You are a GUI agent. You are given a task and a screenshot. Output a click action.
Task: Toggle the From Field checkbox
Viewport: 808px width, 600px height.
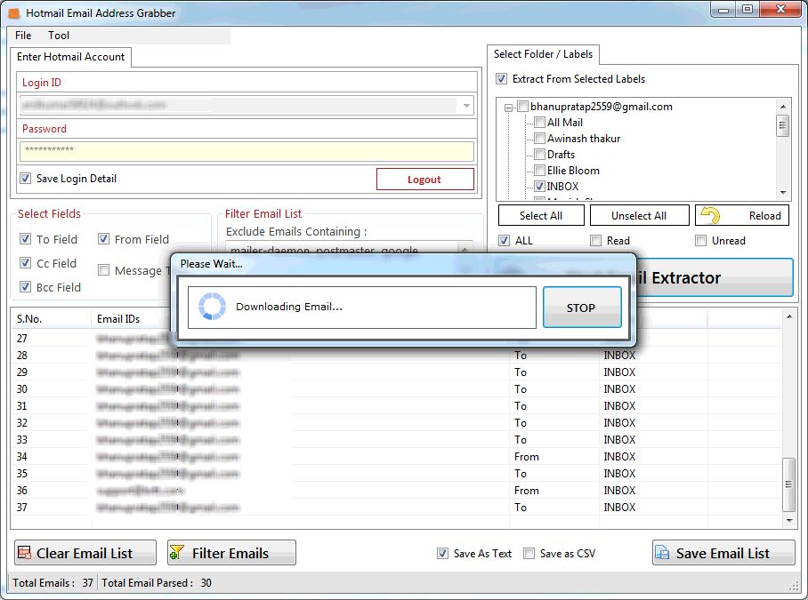[x=103, y=239]
